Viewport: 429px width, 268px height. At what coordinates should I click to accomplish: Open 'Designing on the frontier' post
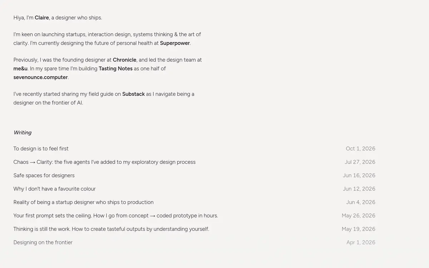[x=43, y=243]
